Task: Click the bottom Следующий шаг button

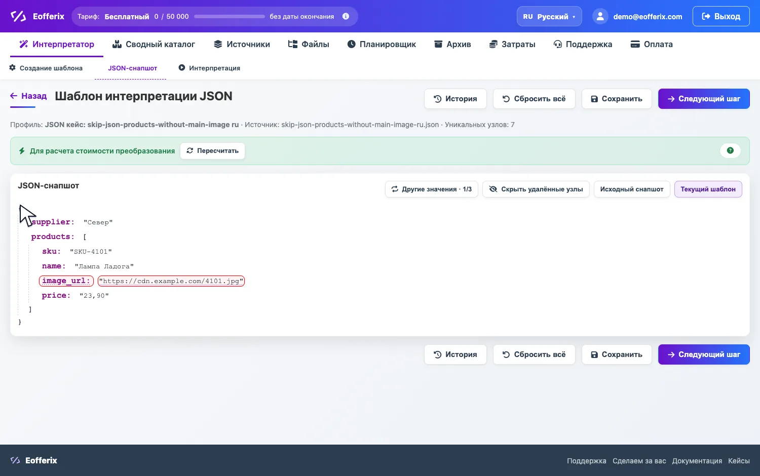Action: click(x=704, y=354)
